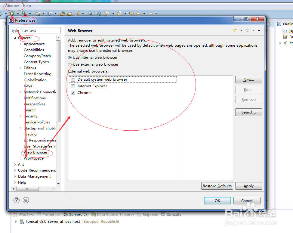Click the Last Edit Location icon
Image resolution: width=293 pixels, height=233 pixels.
click(x=131, y=14)
